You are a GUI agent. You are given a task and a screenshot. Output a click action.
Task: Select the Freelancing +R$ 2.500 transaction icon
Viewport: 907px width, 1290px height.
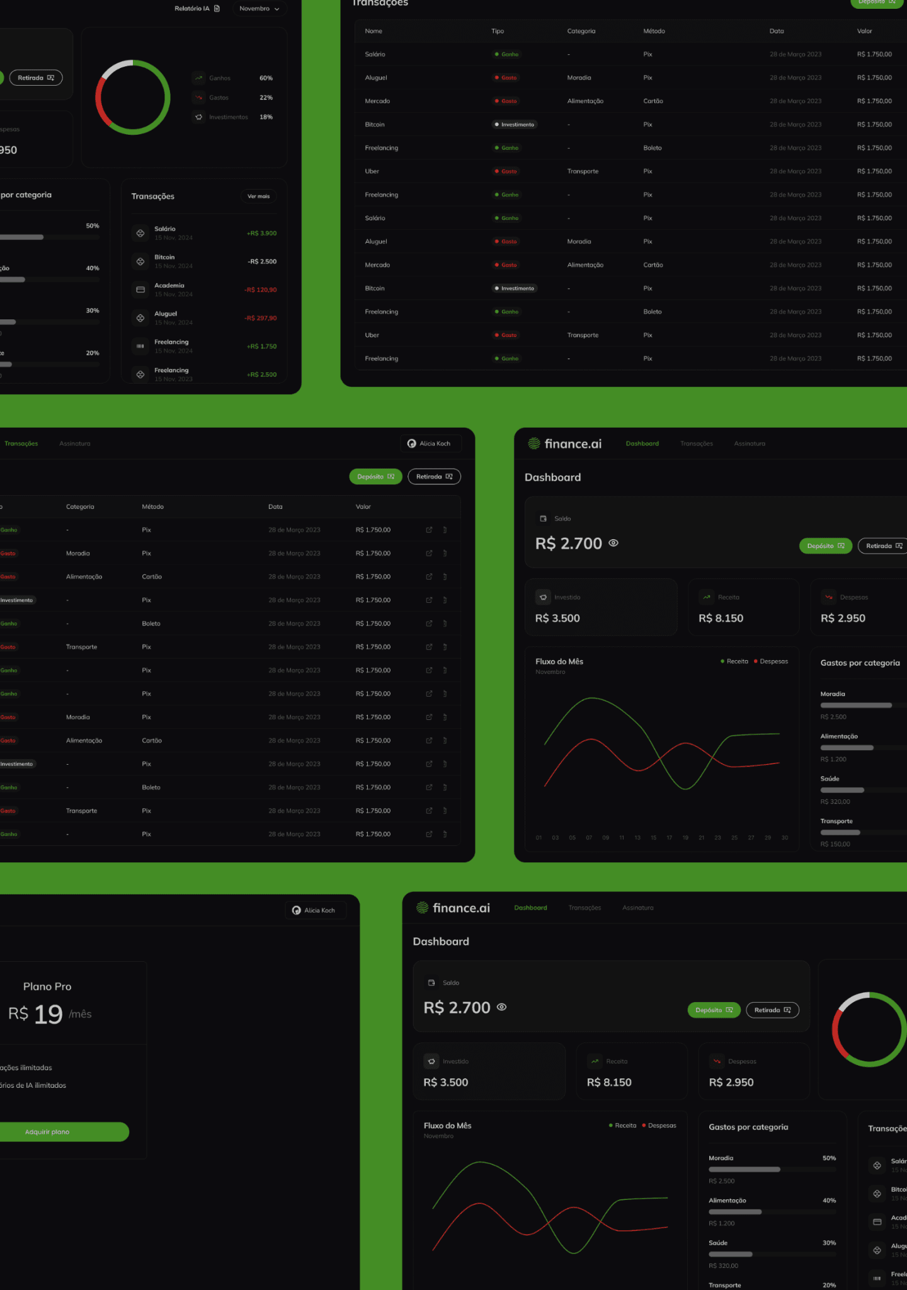140,374
